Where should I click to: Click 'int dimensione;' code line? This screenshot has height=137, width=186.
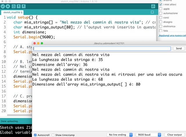click(30, 32)
